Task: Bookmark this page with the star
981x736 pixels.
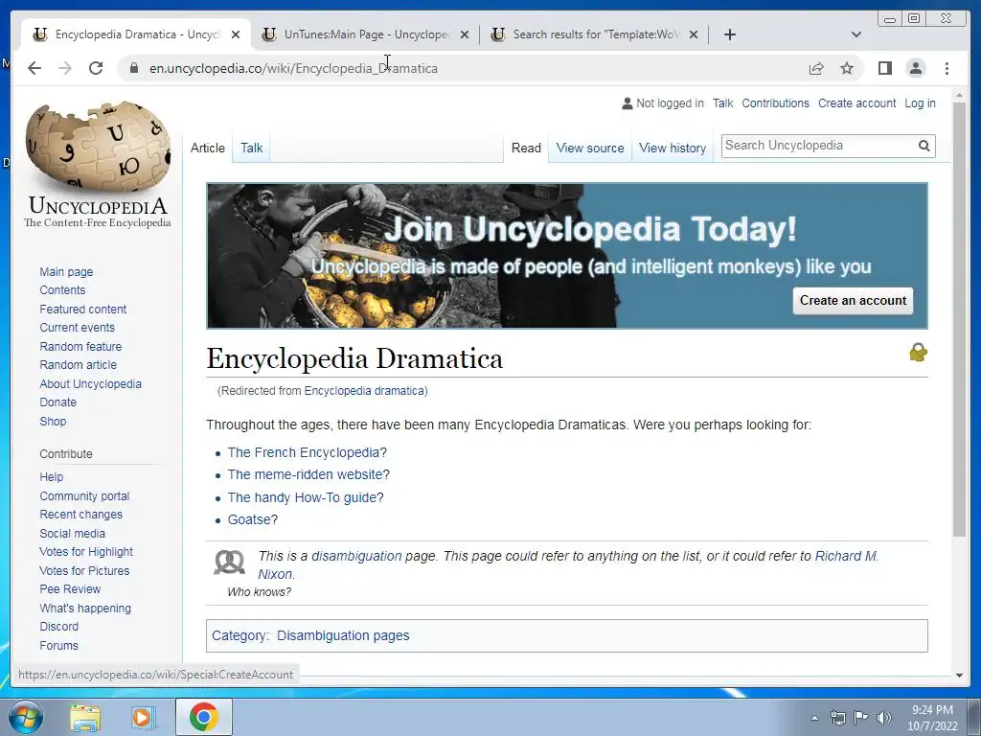Action: (x=847, y=68)
